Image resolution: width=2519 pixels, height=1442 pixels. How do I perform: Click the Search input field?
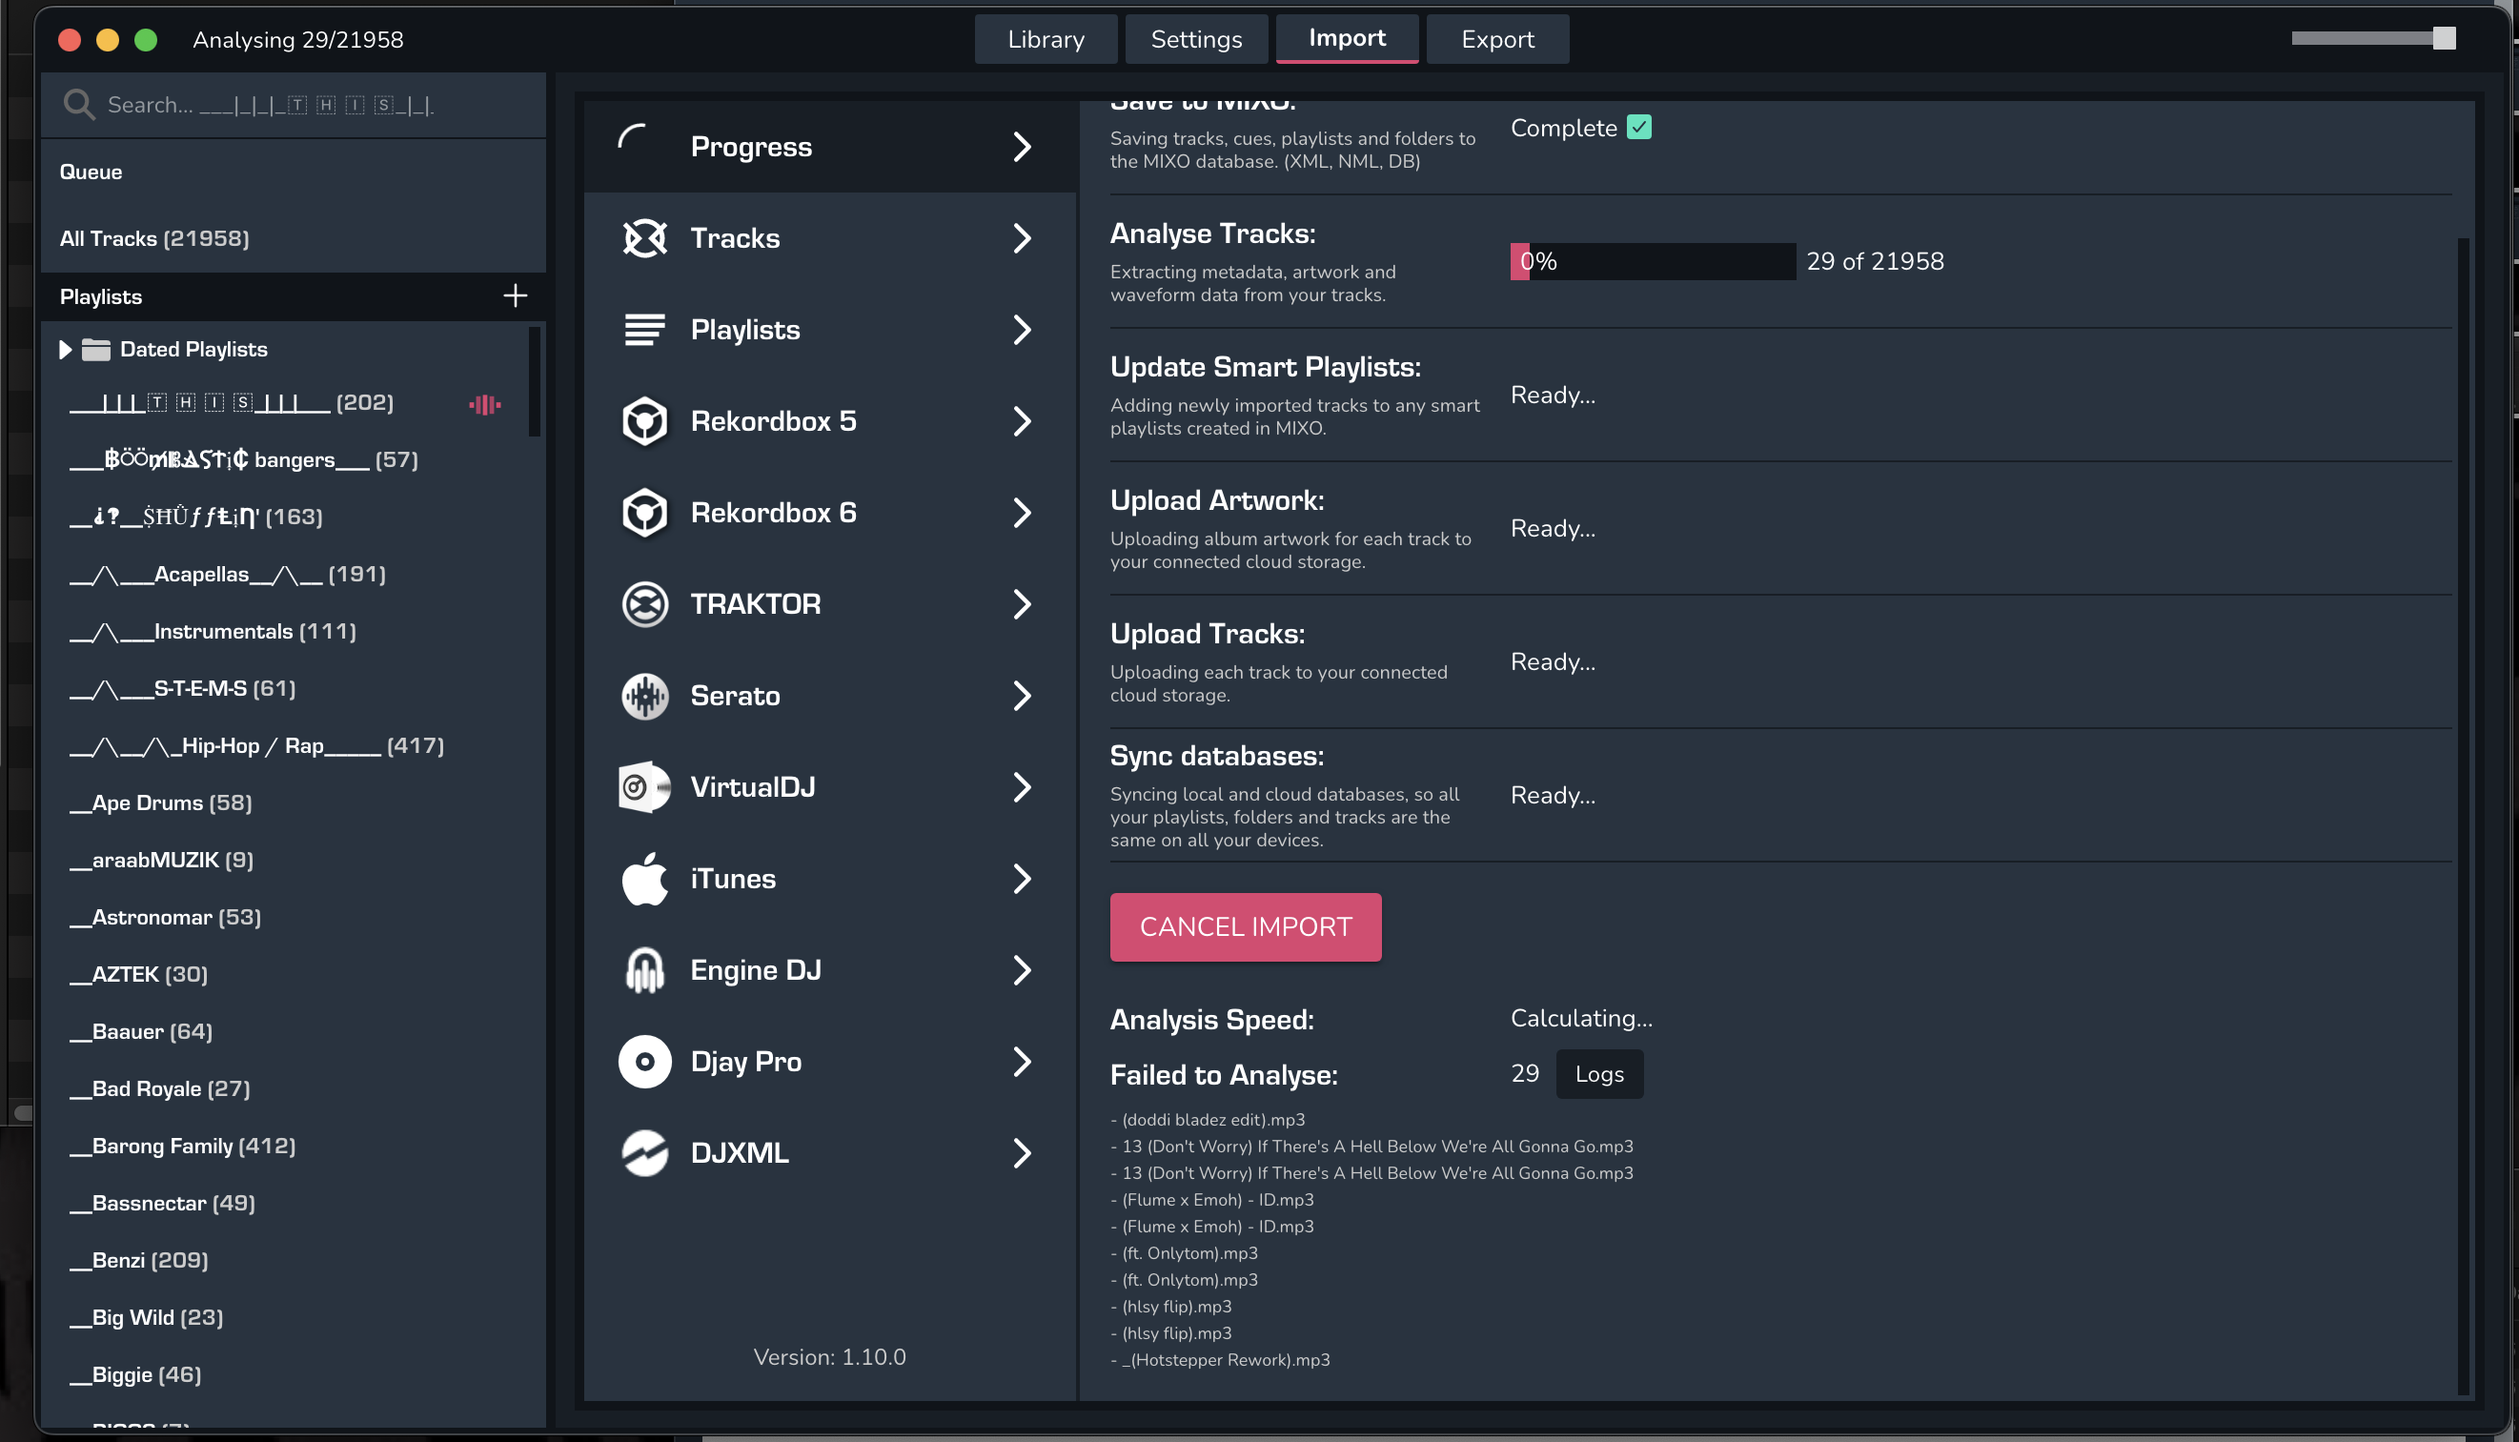(x=297, y=105)
